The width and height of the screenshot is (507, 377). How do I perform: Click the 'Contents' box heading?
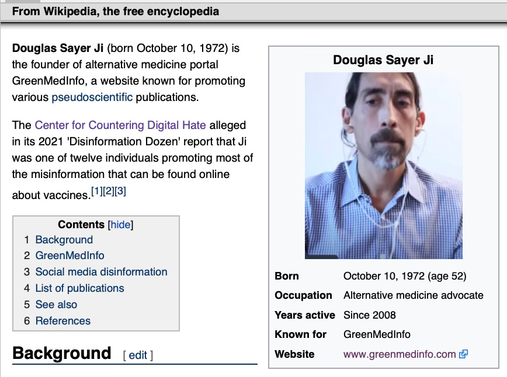81,225
